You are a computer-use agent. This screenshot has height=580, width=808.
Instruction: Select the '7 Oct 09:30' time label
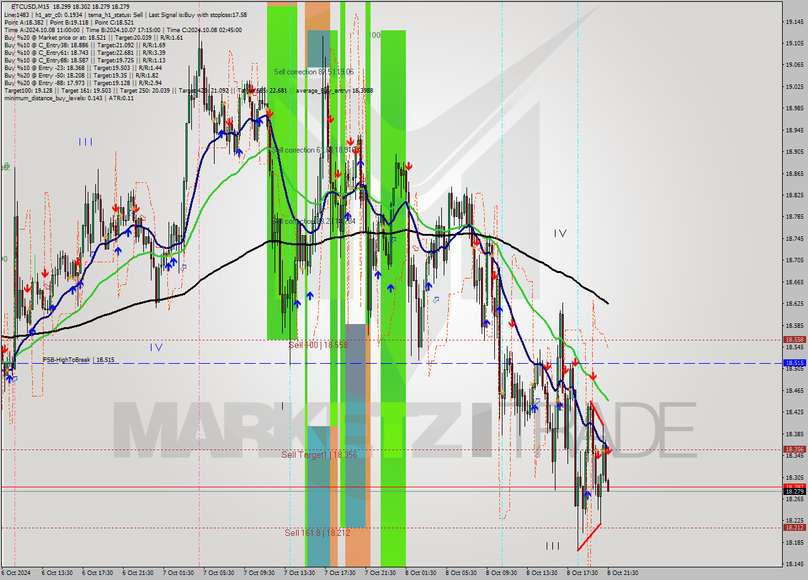(x=259, y=573)
